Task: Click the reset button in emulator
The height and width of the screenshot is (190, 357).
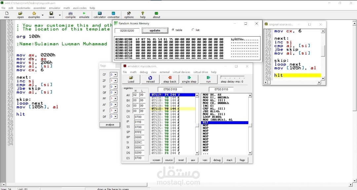Action: [181, 160]
